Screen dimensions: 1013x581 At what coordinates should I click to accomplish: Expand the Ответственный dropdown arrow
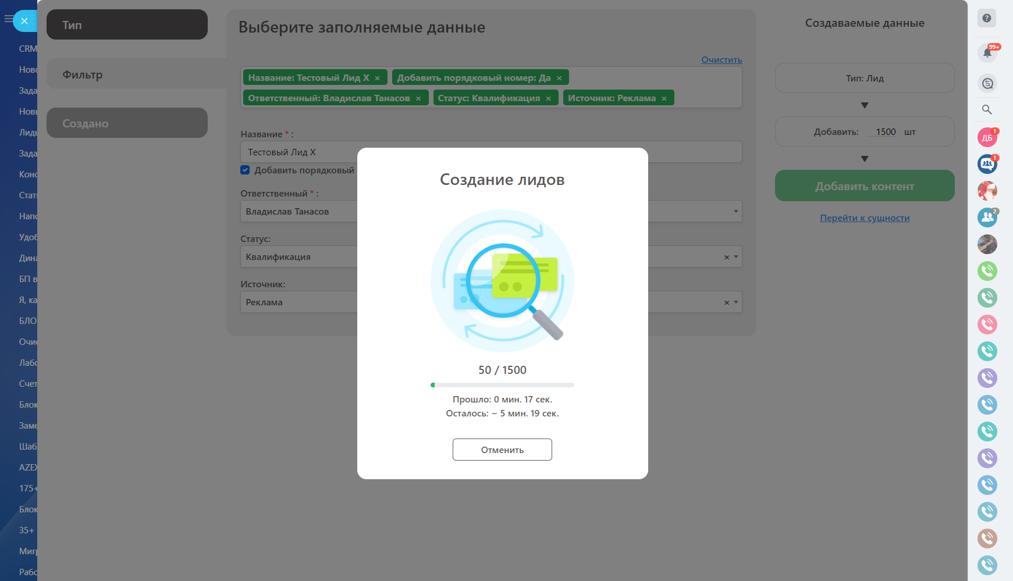pos(736,211)
